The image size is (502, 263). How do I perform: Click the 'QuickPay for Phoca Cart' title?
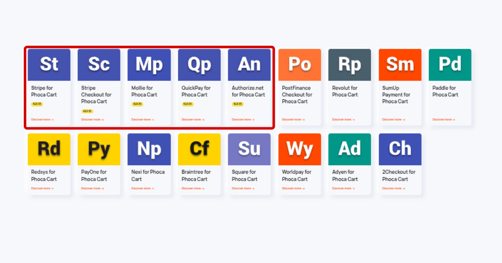196,91
